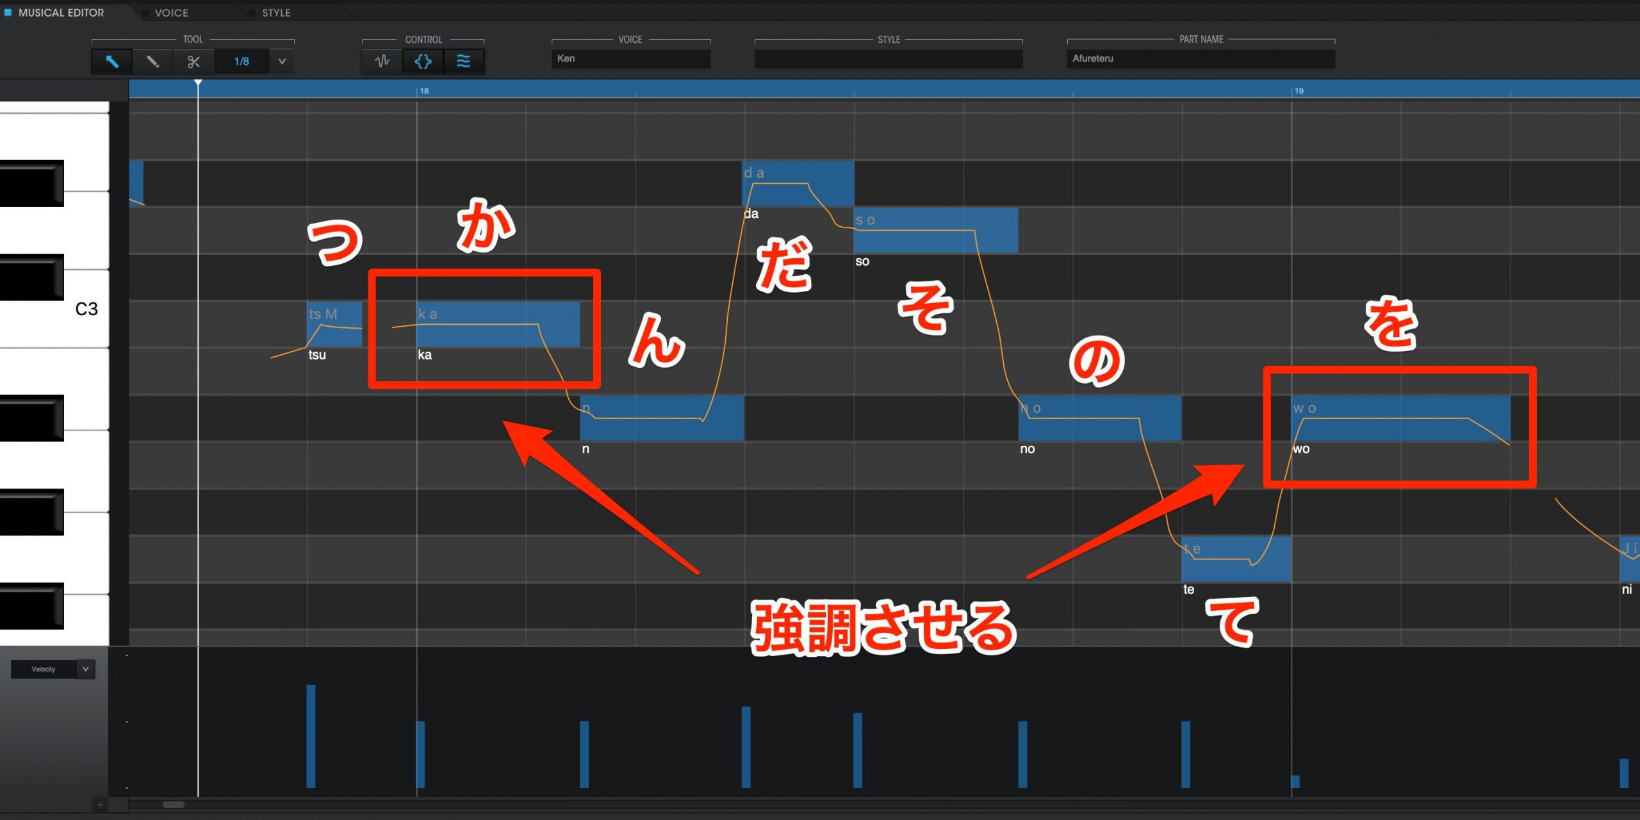Click the Velocity dropdown arrow button
Screen dimensions: 1640x820
[85, 669]
